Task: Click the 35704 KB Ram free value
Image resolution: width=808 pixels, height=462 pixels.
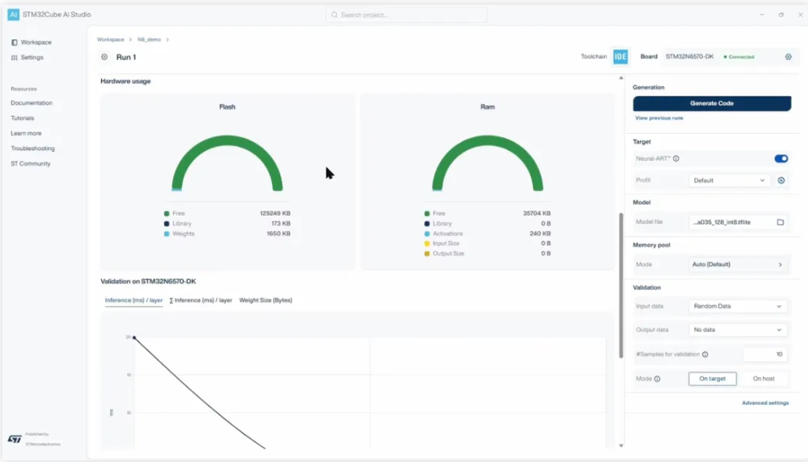Action: (536, 214)
